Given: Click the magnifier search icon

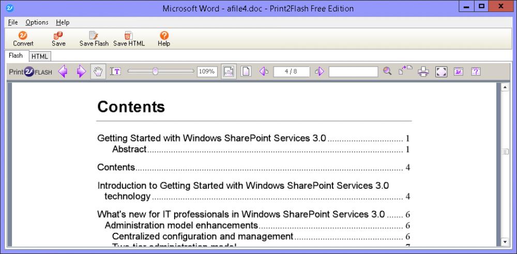Looking at the screenshot, I should coord(387,71).
